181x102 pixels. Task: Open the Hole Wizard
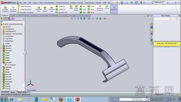[45, 9]
